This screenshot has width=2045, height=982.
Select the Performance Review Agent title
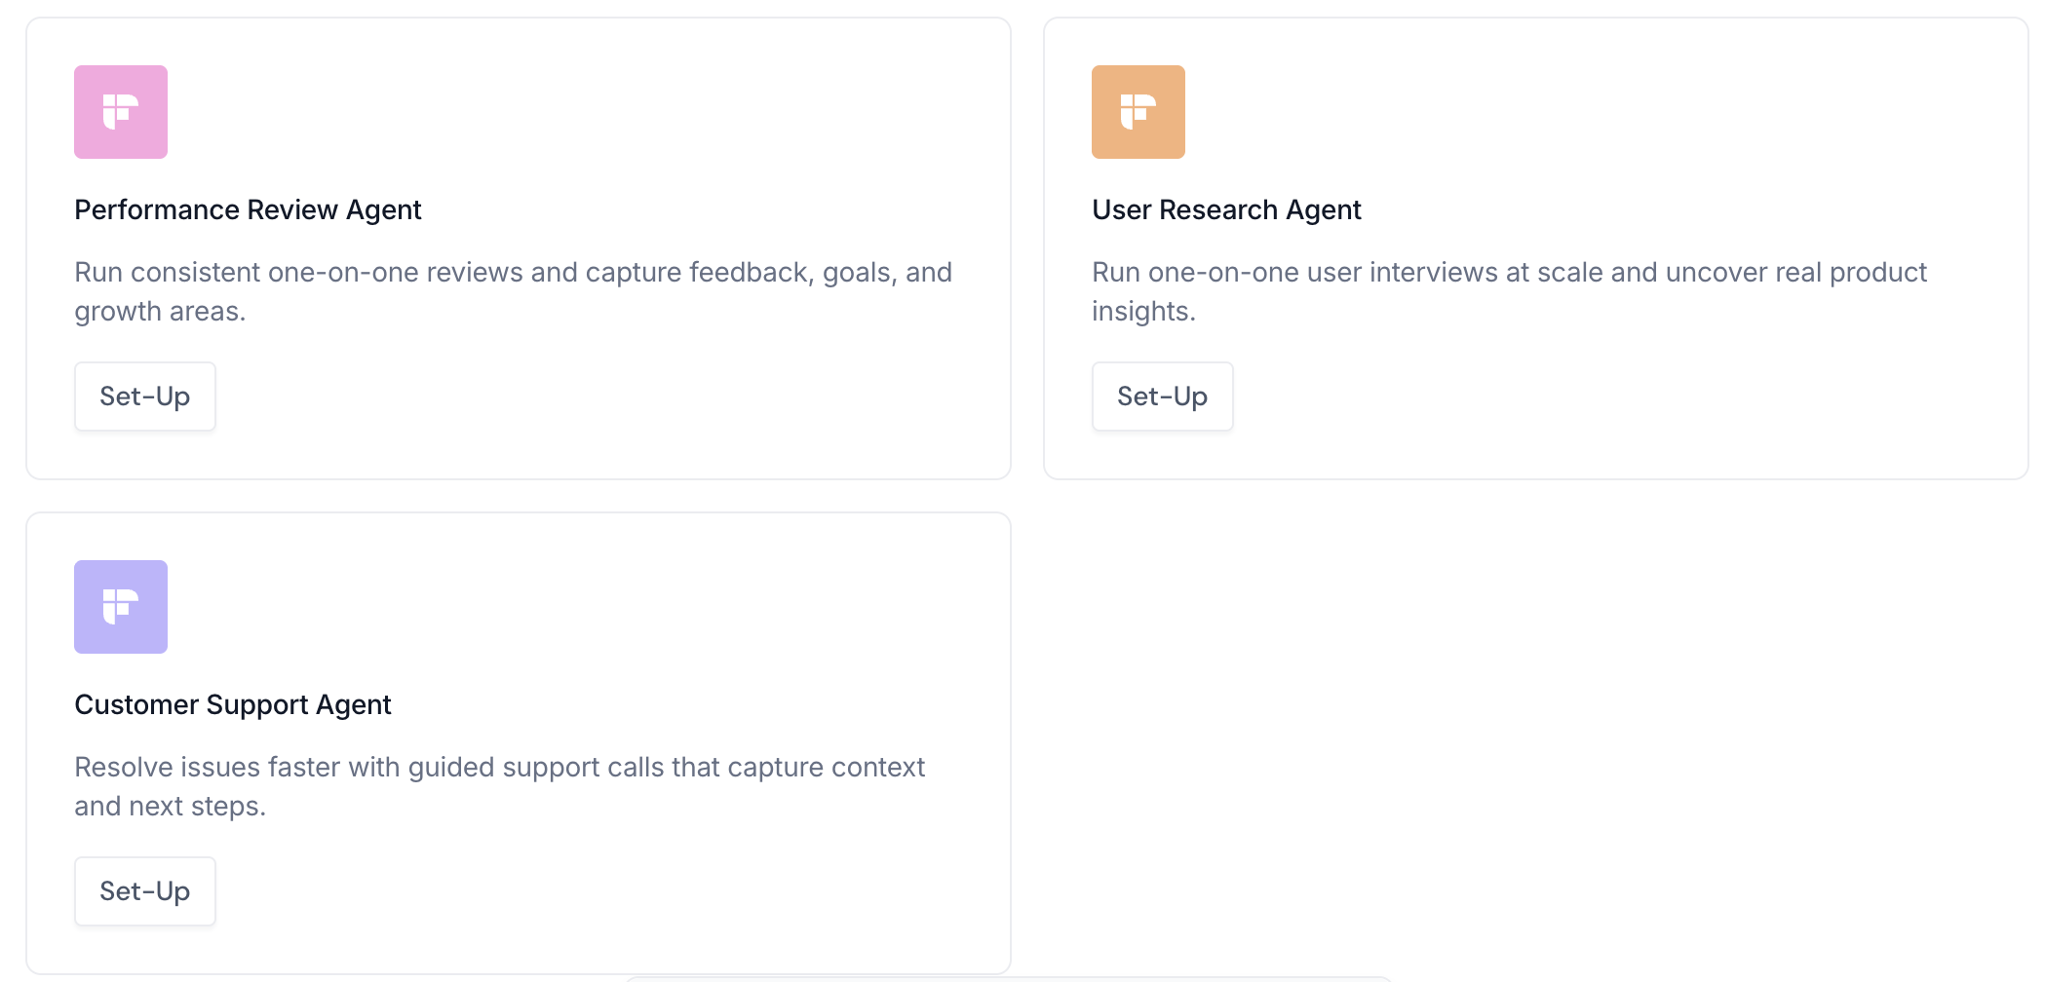pos(248,209)
